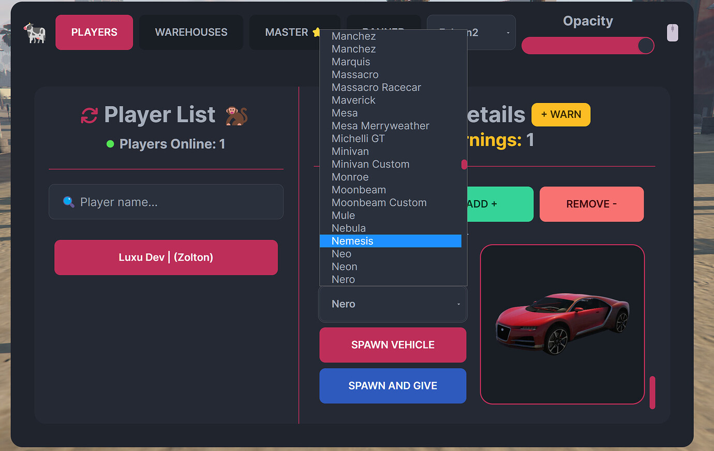This screenshot has width=714, height=451.
Task: Select player Luxu Dev (Zolton)
Action: point(166,257)
